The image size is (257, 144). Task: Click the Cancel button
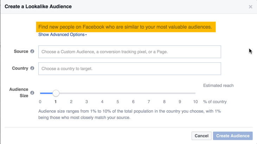pos(201,136)
